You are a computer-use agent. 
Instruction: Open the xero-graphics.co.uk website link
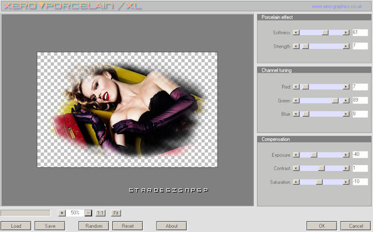pyautogui.click(x=337, y=7)
